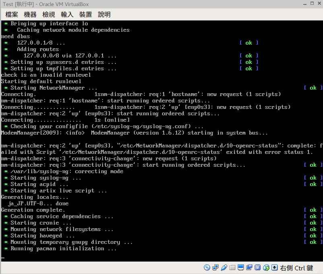Click the 'ja_JP.UTF-8... done' line

pyautogui.click(x=38, y=203)
